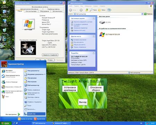The width and height of the screenshot is (156, 125).
Task: Open Знакомство с Windows XP tour
Action: [x=12, y=87]
